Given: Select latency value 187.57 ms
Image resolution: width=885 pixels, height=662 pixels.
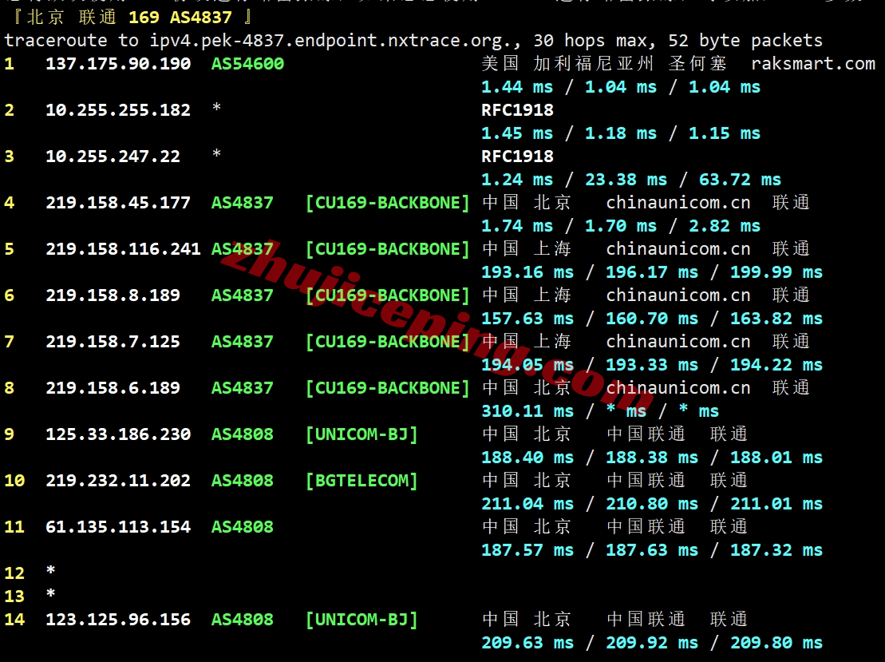Looking at the screenshot, I should [527, 549].
